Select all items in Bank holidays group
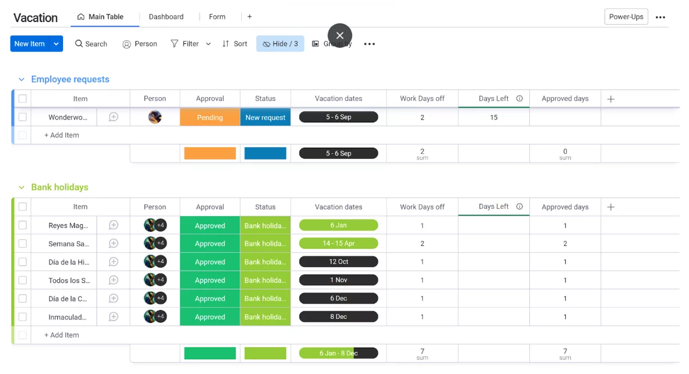Viewport: 689px width, 374px height. (x=22, y=207)
